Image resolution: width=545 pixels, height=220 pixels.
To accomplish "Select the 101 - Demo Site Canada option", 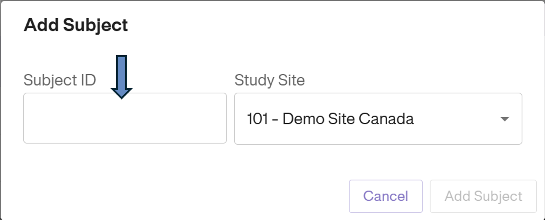I will coord(331,118).
